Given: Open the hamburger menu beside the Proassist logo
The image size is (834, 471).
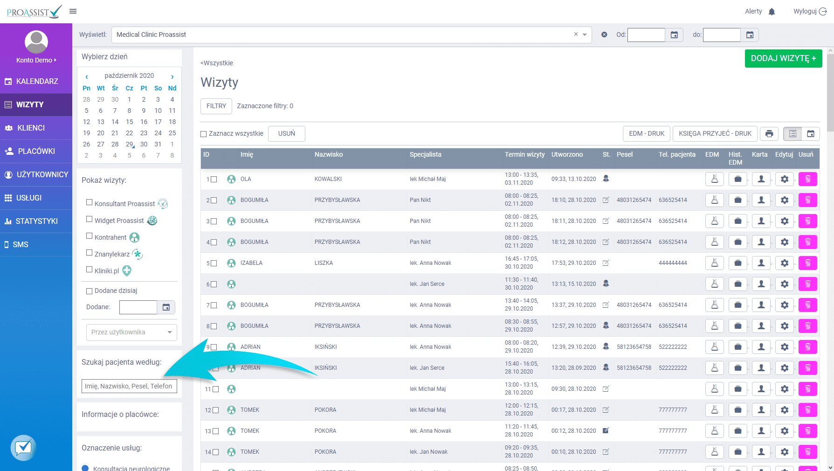Looking at the screenshot, I should (73, 11).
